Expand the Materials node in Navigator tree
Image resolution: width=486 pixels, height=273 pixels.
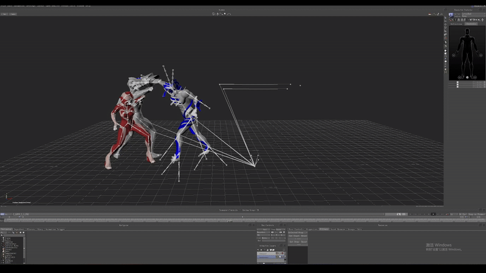(2, 257)
